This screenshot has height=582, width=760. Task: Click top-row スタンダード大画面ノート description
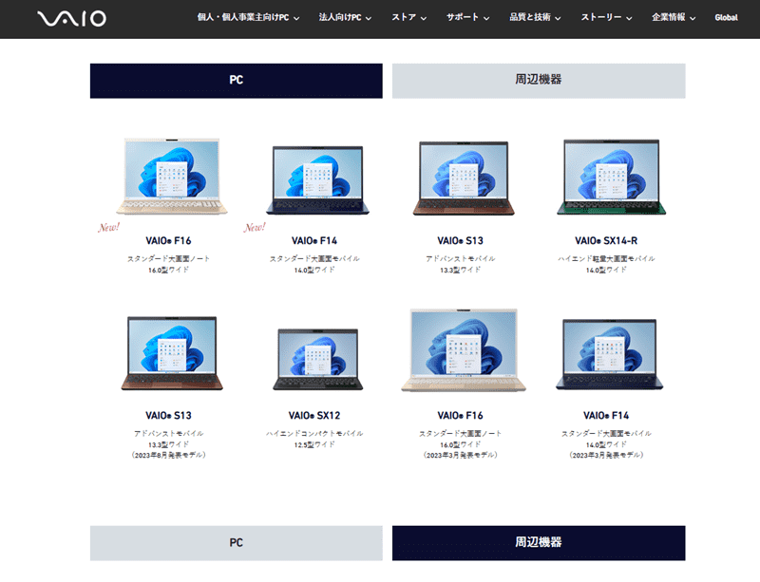click(x=169, y=259)
